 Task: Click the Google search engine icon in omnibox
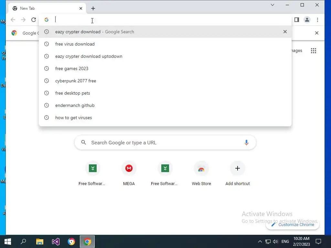coord(47,20)
